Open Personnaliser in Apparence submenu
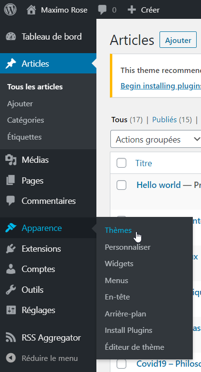 [128, 247]
